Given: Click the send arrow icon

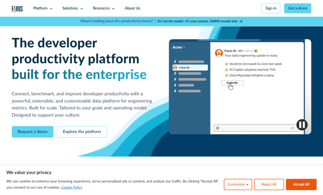Looking at the screenshot, I should (x=292, y=128).
